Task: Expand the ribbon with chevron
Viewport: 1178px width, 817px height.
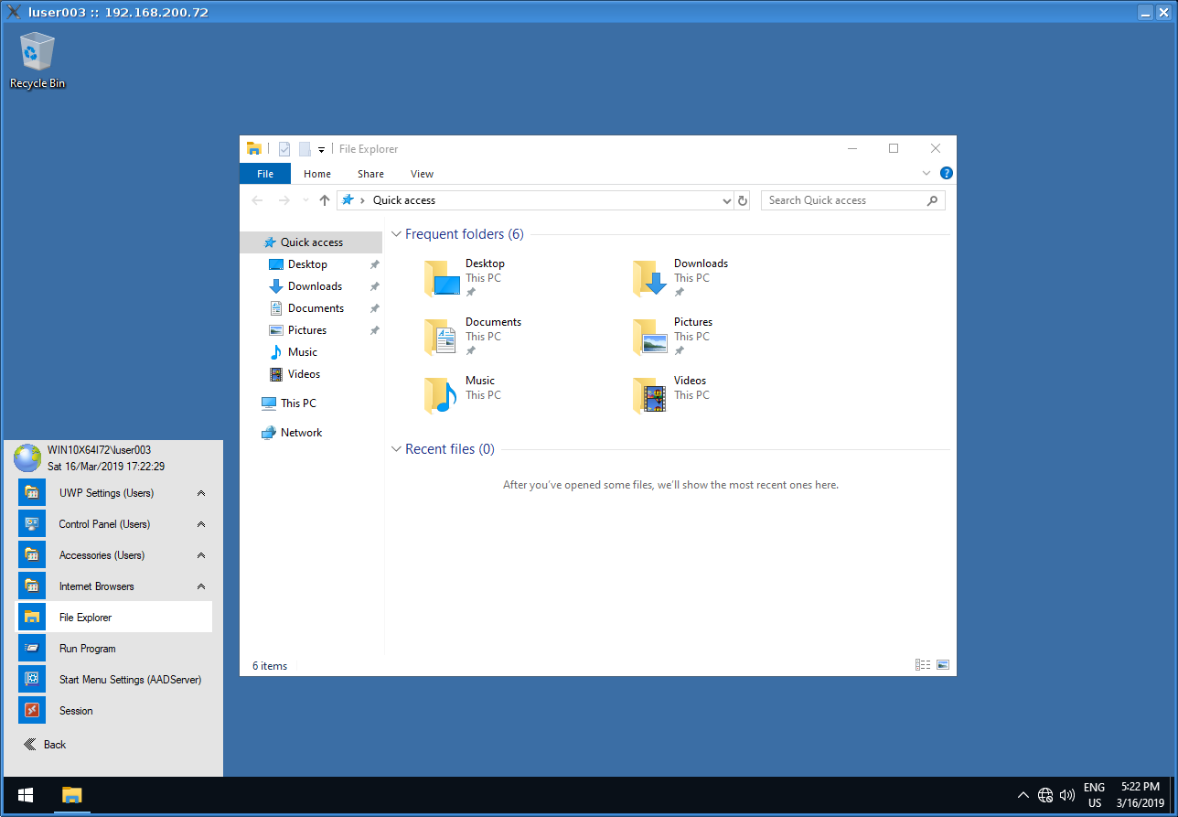Action: pyautogui.click(x=926, y=173)
